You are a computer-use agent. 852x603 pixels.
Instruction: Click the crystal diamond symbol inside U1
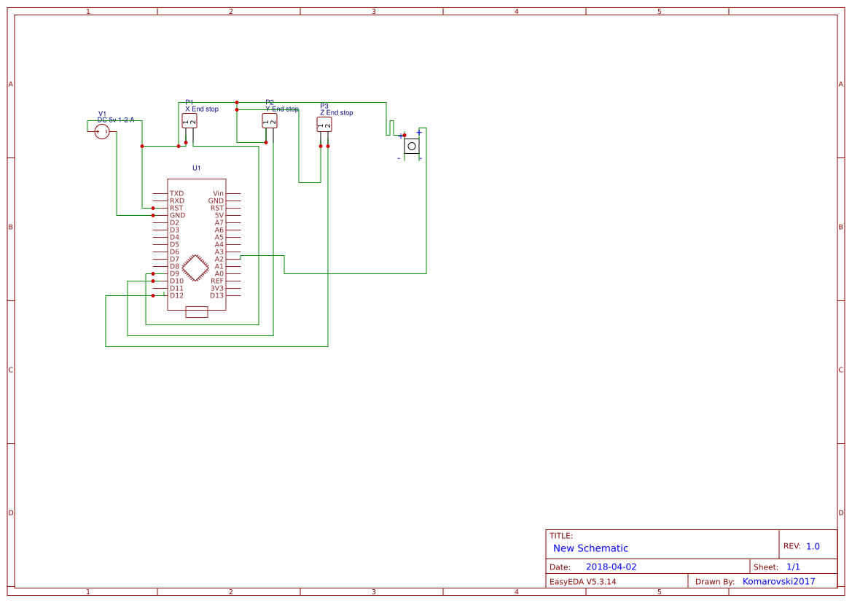click(195, 267)
